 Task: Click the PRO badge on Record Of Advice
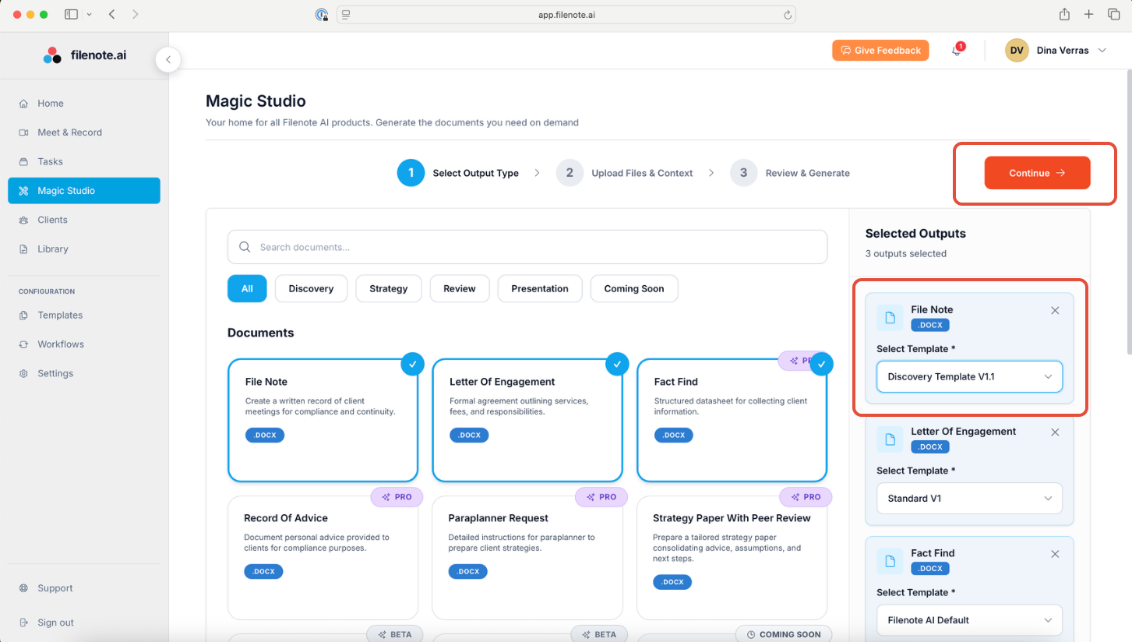point(397,497)
